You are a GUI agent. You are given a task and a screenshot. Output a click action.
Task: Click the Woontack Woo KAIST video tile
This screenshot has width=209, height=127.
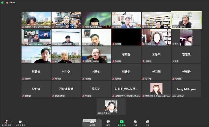[x=36, y=37]
